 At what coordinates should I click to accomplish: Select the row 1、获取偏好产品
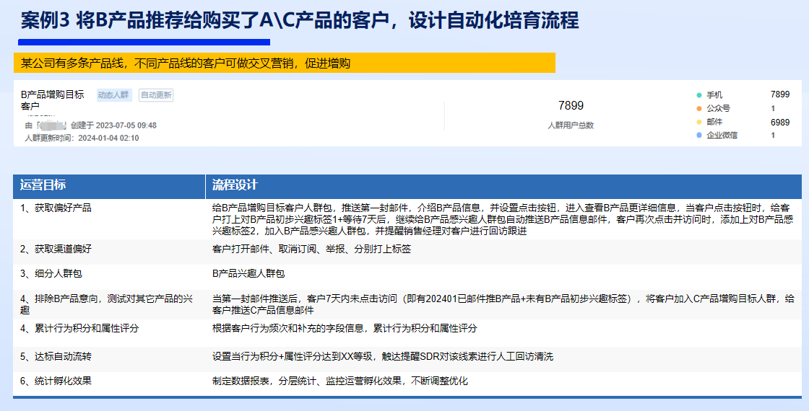click(407, 220)
